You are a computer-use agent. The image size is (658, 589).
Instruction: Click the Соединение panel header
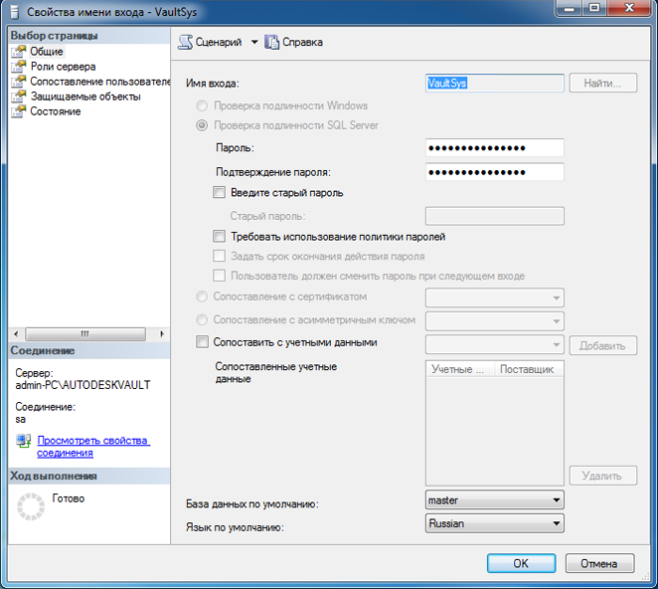pos(89,350)
